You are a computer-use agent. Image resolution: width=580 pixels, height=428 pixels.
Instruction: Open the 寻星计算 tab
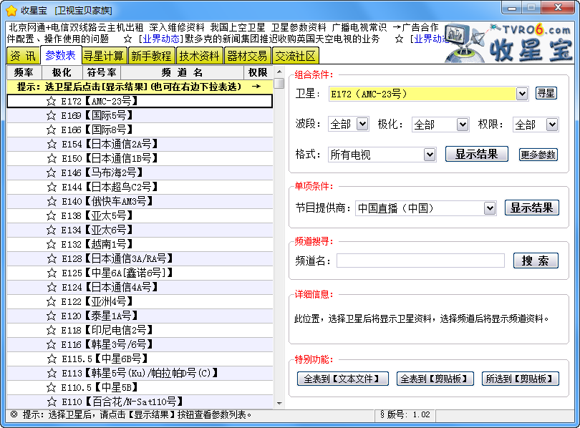[x=104, y=56]
